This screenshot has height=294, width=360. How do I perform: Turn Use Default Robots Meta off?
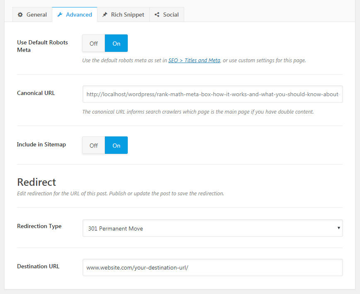coord(94,43)
